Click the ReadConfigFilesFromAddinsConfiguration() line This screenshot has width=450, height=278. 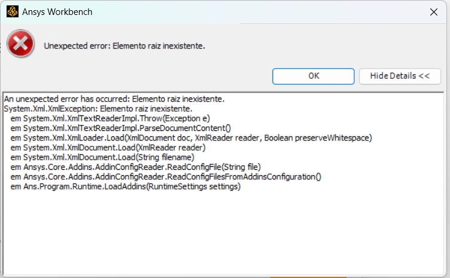166,177
